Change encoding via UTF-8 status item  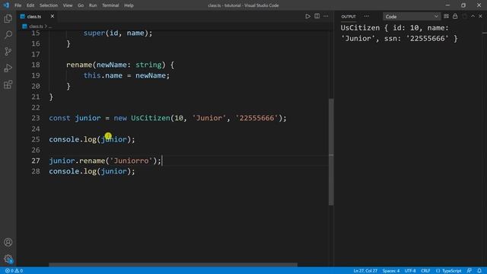click(410, 271)
